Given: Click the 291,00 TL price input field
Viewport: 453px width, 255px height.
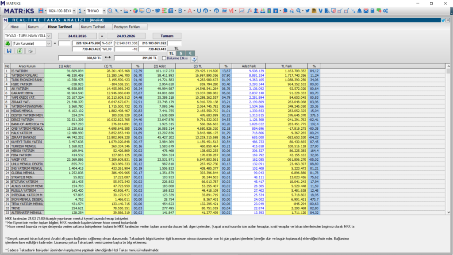Looking at the screenshot, I should 136,58.
